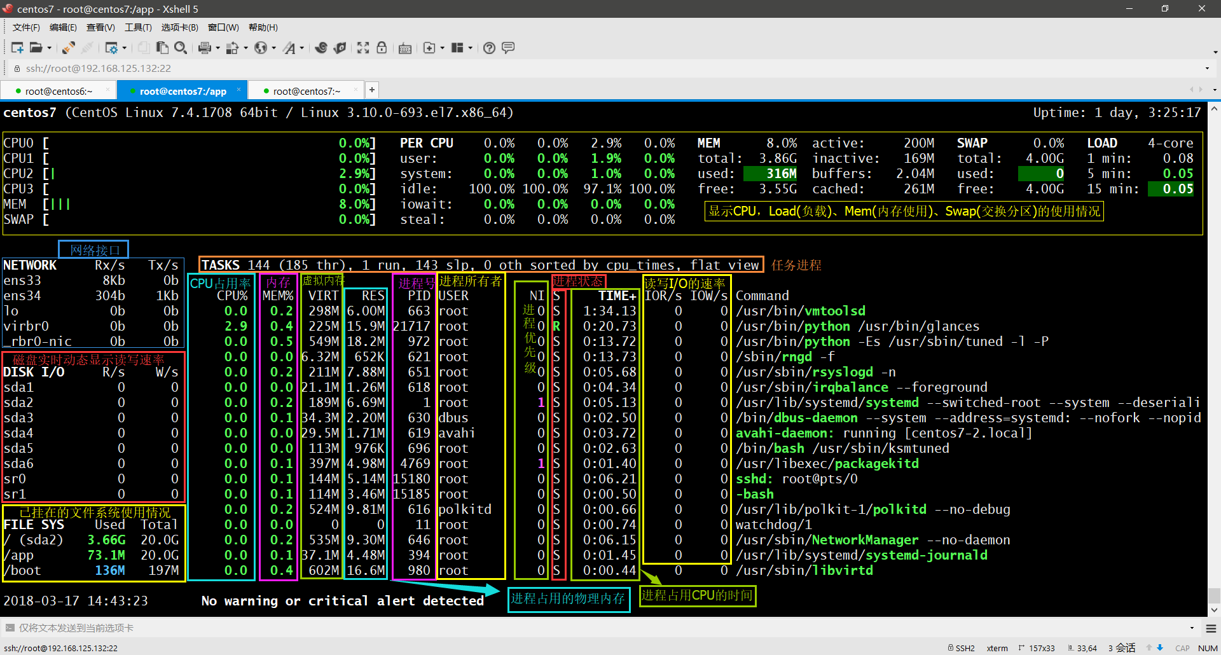Open the 帮助(H) menu
This screenshot has height=655, width=1221.
pos(263,27)
